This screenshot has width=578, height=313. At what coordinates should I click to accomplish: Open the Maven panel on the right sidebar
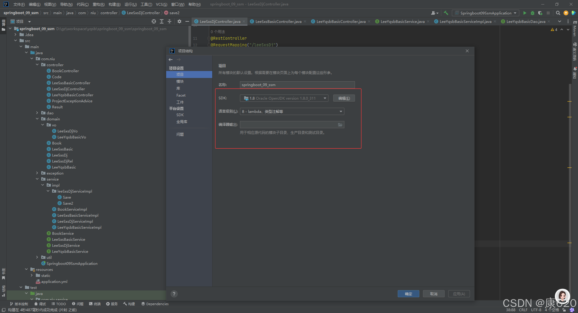575,29
